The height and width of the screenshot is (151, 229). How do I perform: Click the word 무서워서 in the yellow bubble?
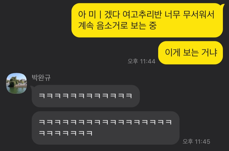pyautogui.click(x=198, y=14)
